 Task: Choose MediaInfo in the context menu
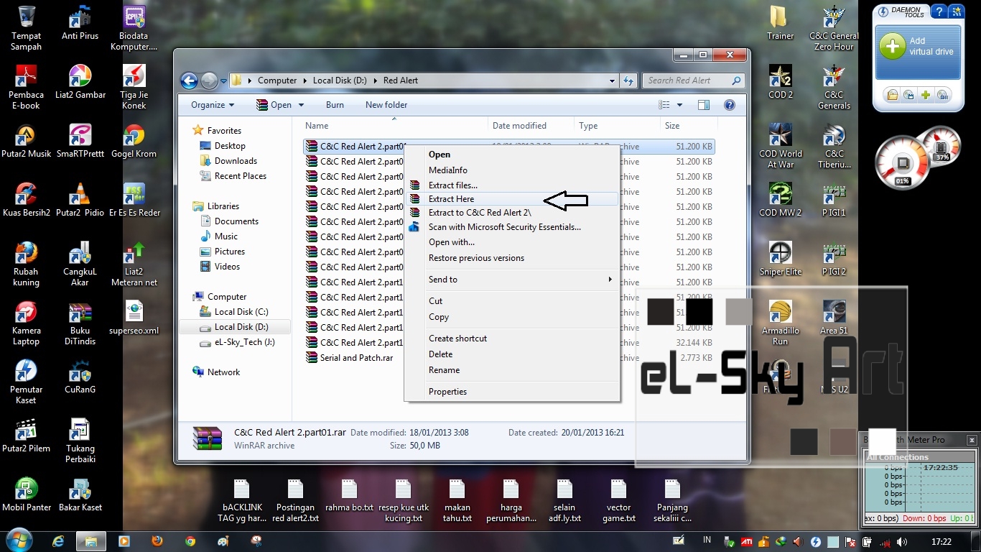pos(512,170)
